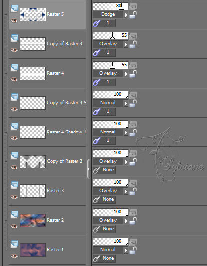Select the Raster 3 layer name
The height and width of the screenshot is (266, 207).
tap(55, 190)
